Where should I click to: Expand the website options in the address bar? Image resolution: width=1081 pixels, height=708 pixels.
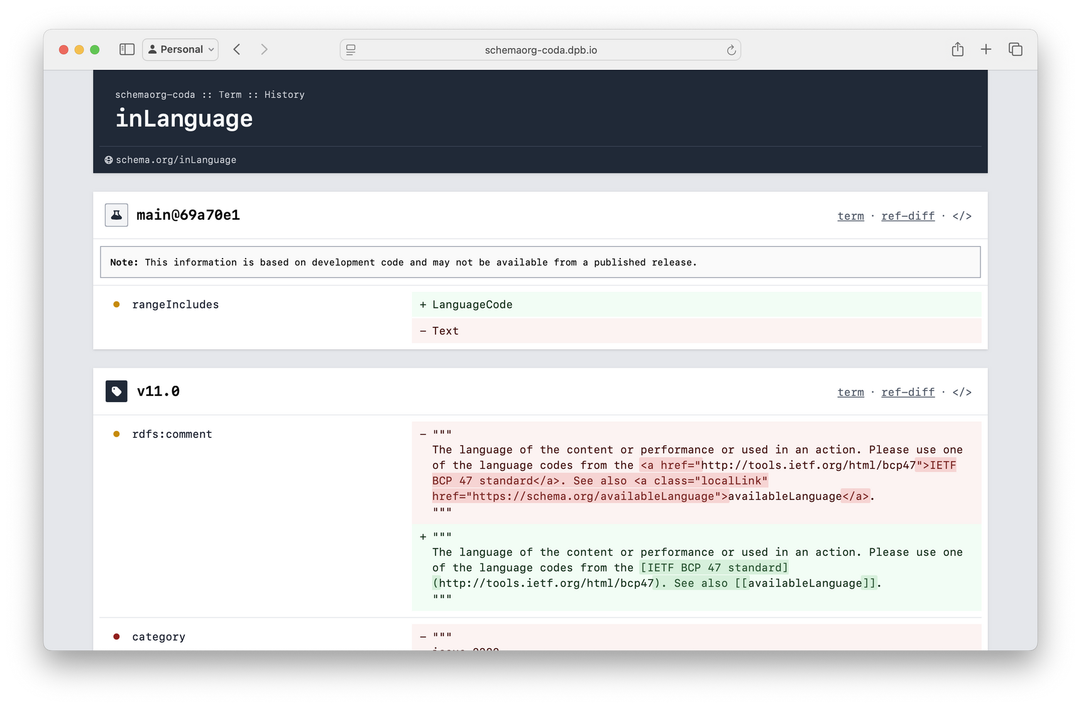pyautogui.click(x=351, y=50)
